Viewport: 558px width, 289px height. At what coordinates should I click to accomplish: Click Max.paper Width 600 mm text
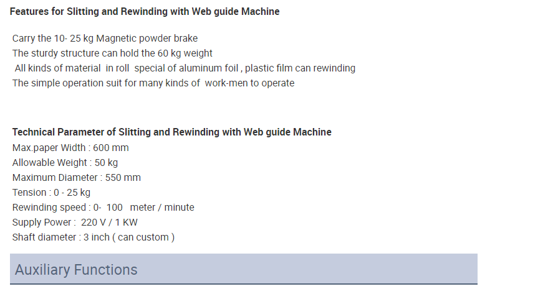tap(70, 147)
